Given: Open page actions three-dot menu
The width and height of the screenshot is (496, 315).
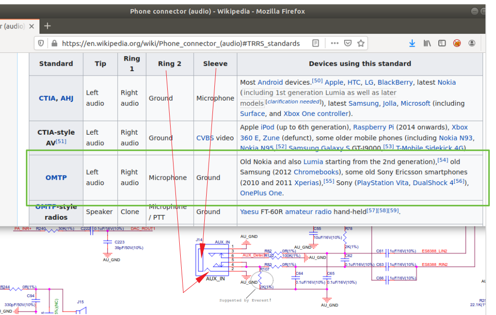Looking at the screenshot, I should pos(335,43).
